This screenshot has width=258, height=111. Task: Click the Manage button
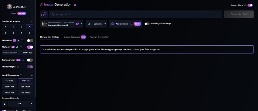(22, 13)
